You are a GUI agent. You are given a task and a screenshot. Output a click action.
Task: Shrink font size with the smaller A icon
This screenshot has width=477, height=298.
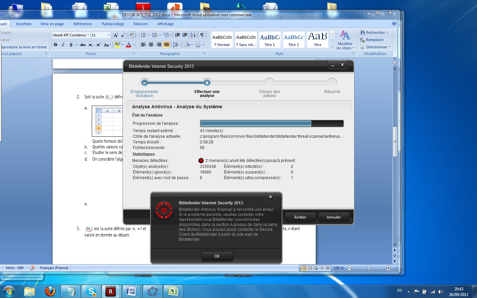click(123, 35)
